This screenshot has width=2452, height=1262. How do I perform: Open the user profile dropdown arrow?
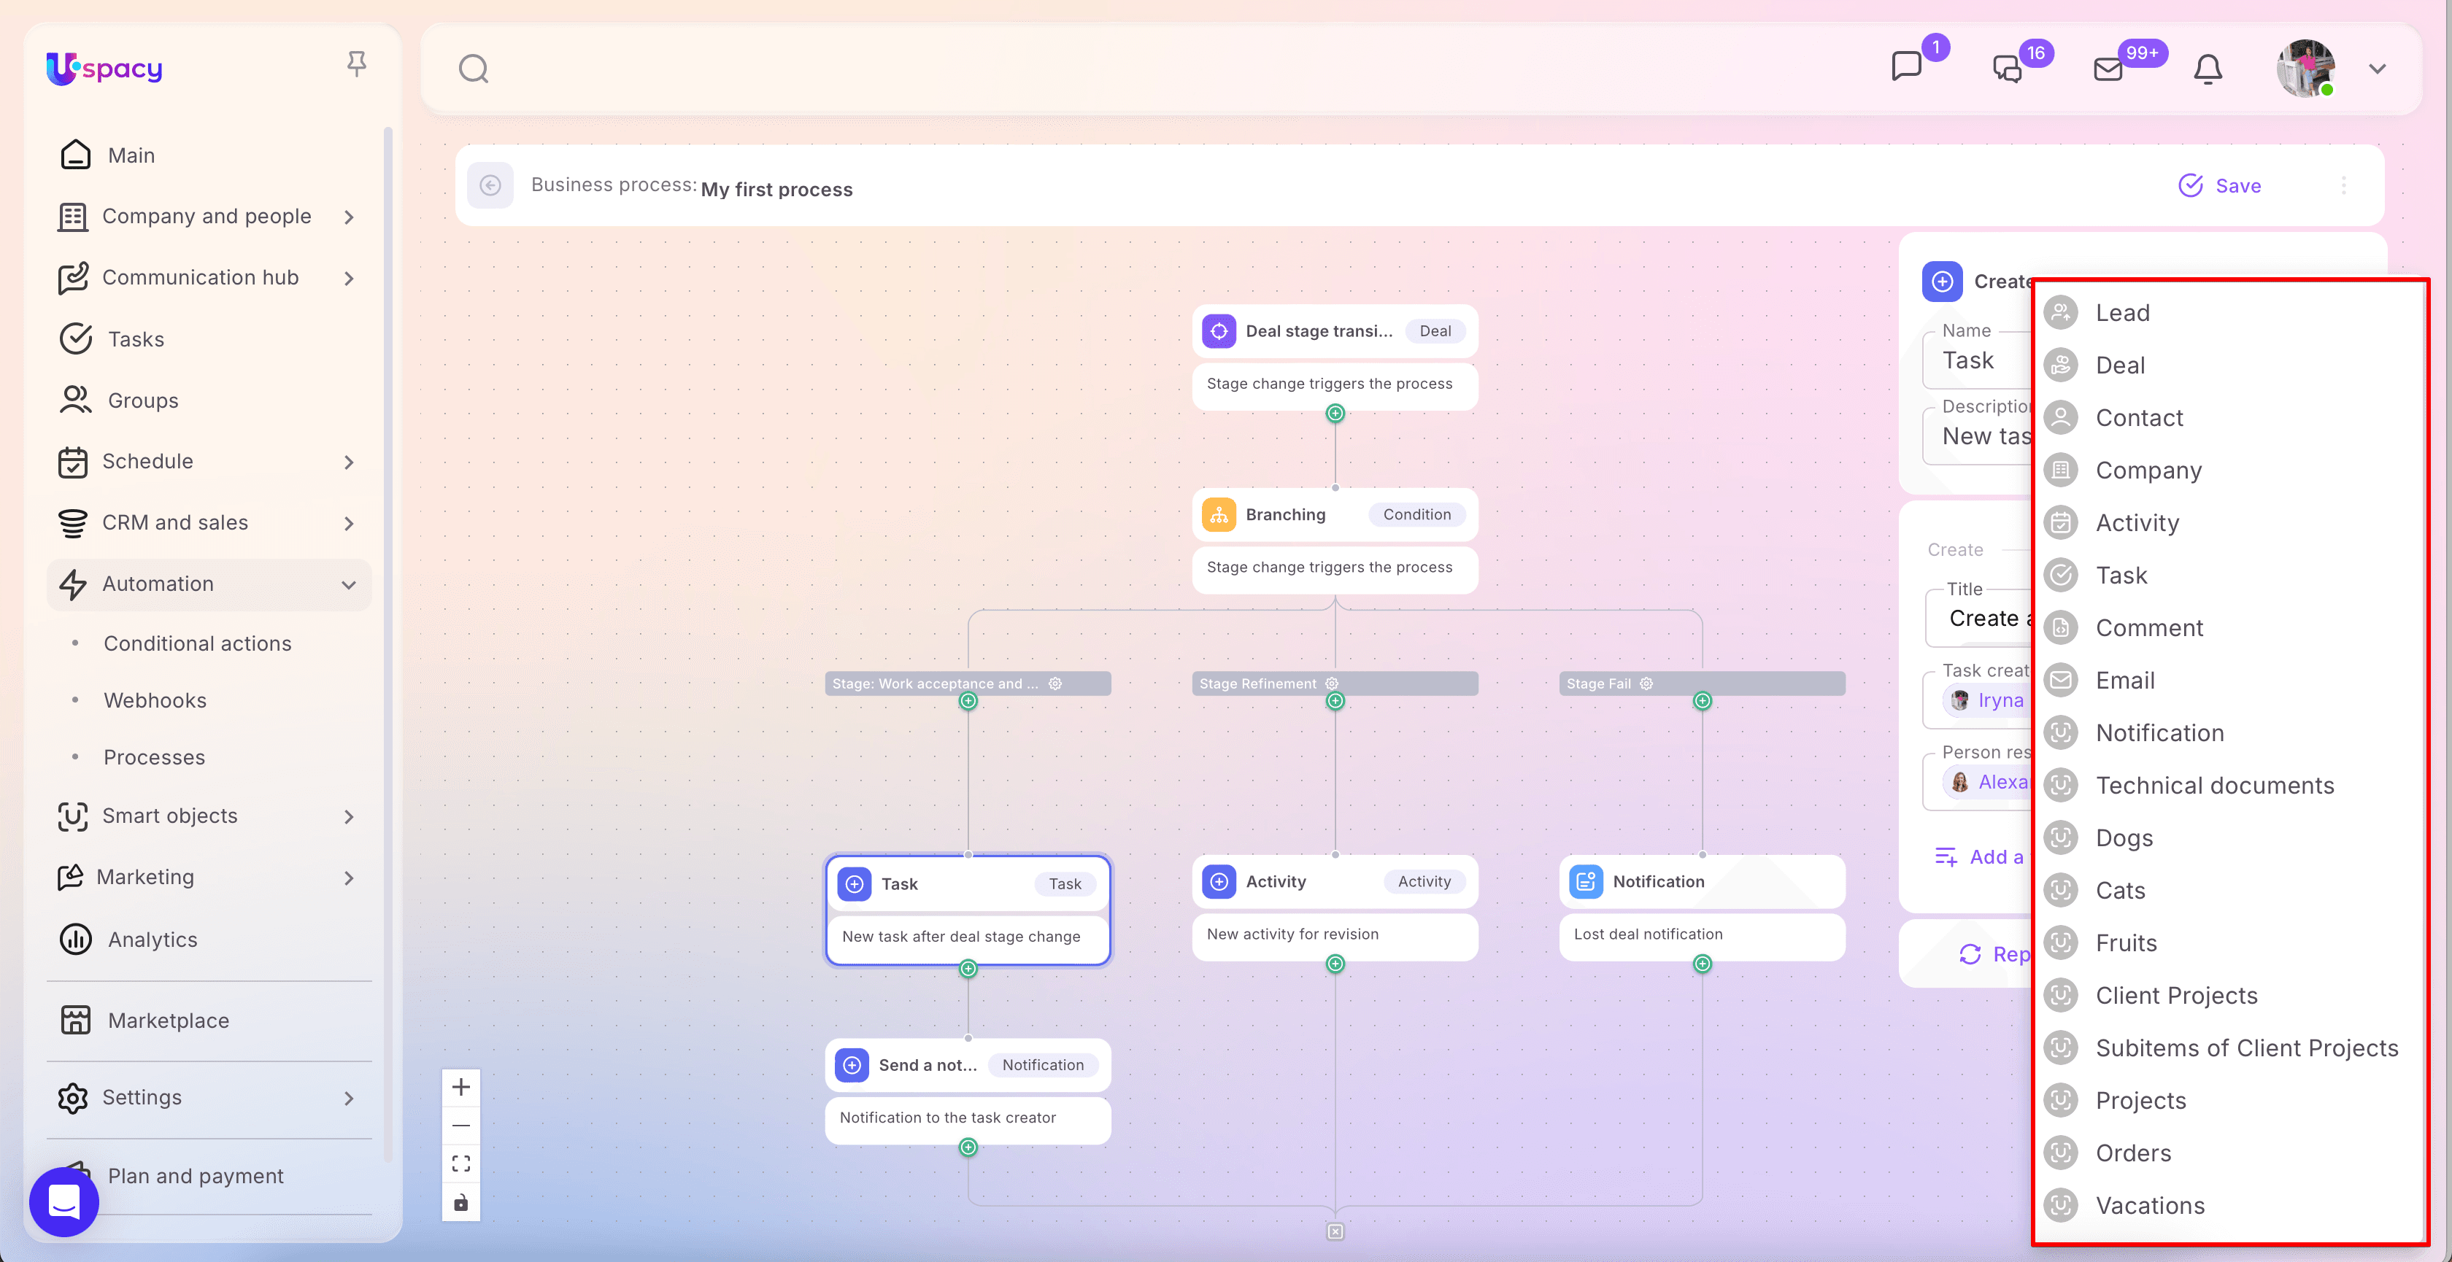pos(2377,69)
